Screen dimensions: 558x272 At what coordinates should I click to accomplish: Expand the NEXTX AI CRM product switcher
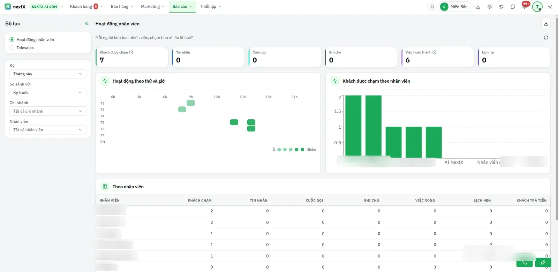[x=47, y=7]
